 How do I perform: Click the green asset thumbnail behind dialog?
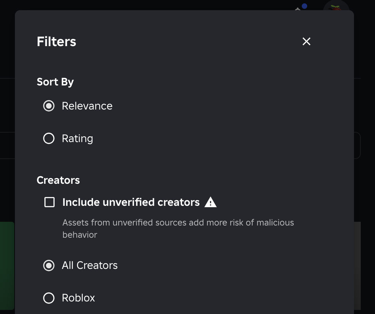click(x=7, y=265)
